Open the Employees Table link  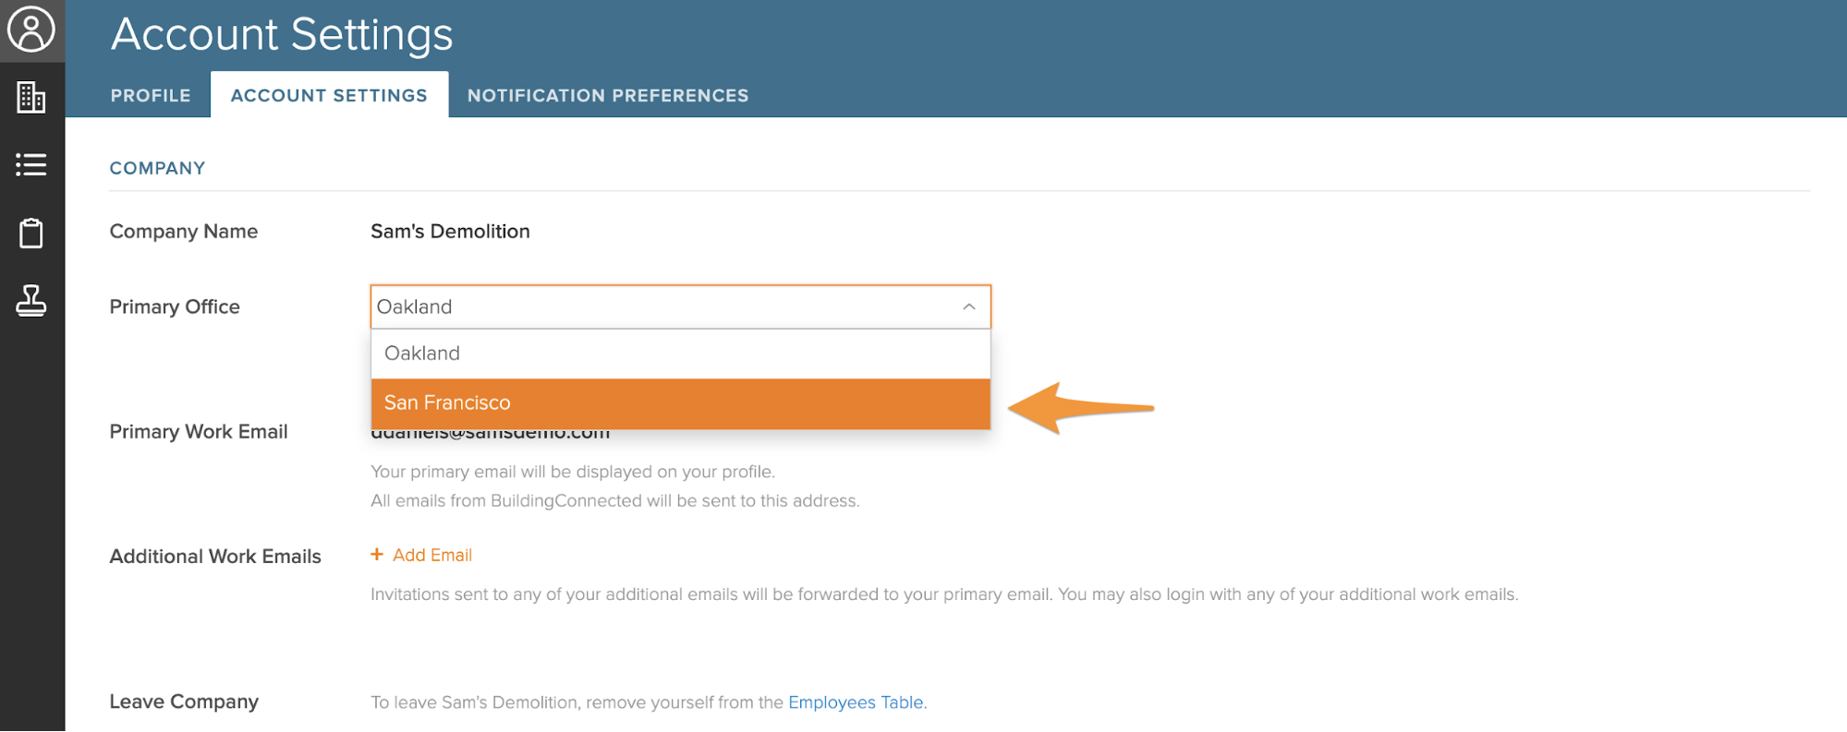tap(856, 702)
